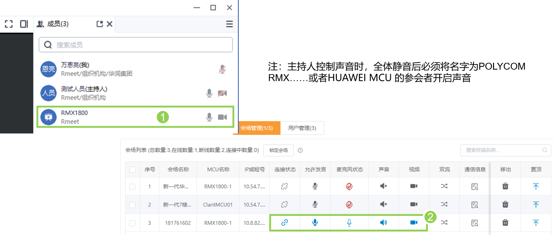Check the checkbox for row 3
The image size is (554, 235).
pyautogui.click(x=132, y=223)
